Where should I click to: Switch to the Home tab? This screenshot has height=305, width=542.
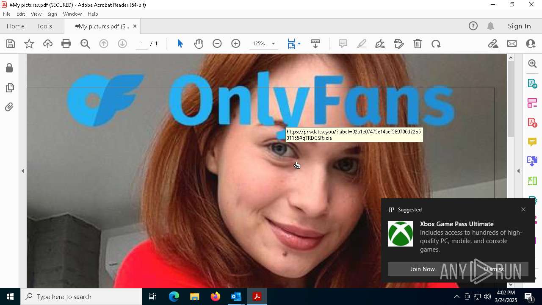pyautogui.click(x=16, y=26)
